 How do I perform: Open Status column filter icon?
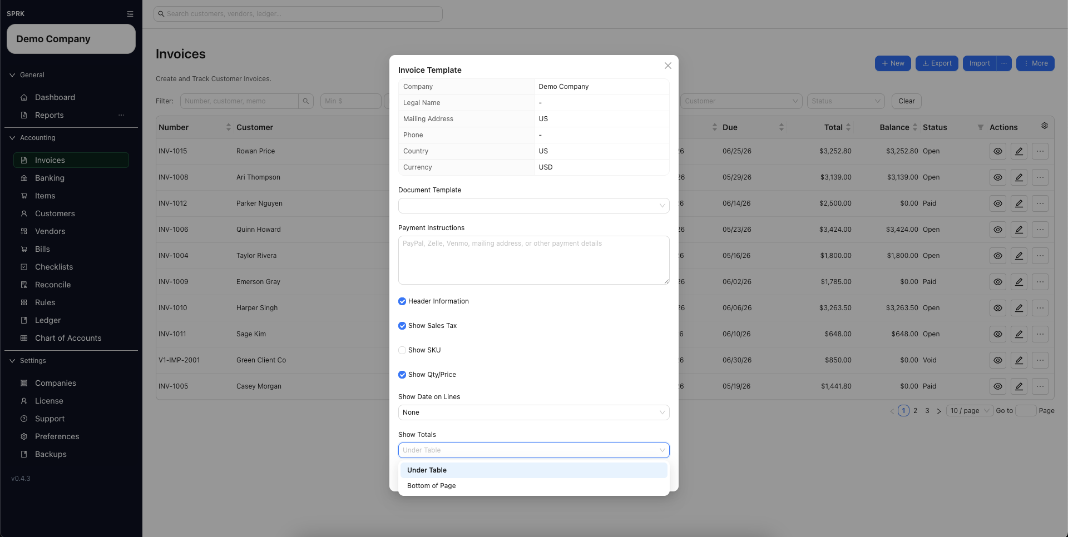[x=981, y=127]
